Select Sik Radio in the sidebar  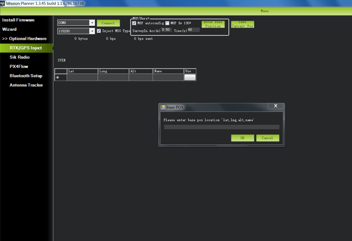(19, 57)
